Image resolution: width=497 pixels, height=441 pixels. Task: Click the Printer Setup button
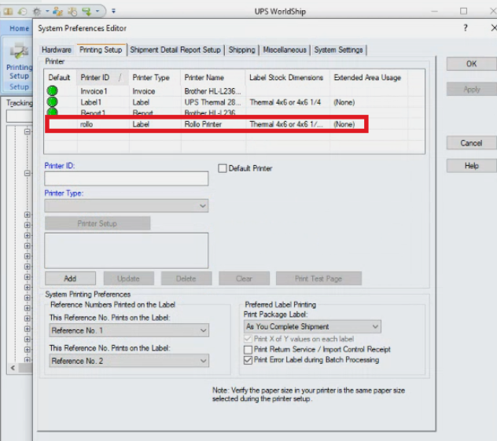coord(98,224)
